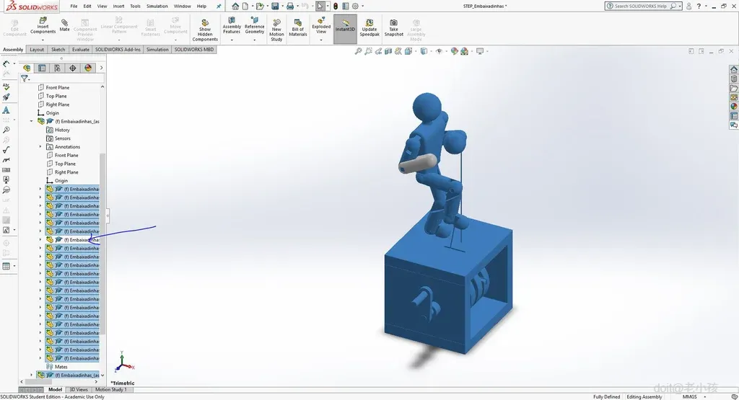Click the user login icon

688,6
